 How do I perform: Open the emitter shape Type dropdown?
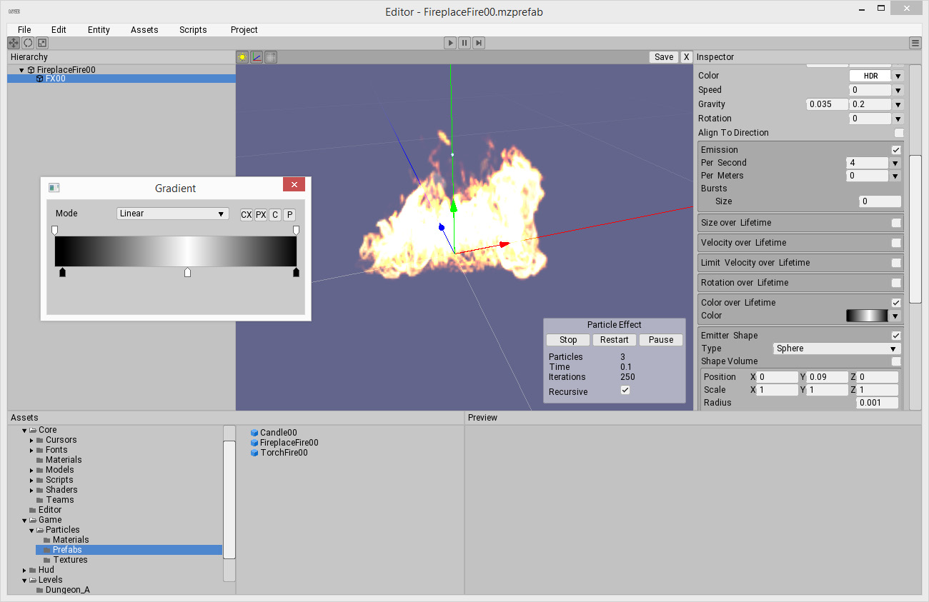click(837, 348)
